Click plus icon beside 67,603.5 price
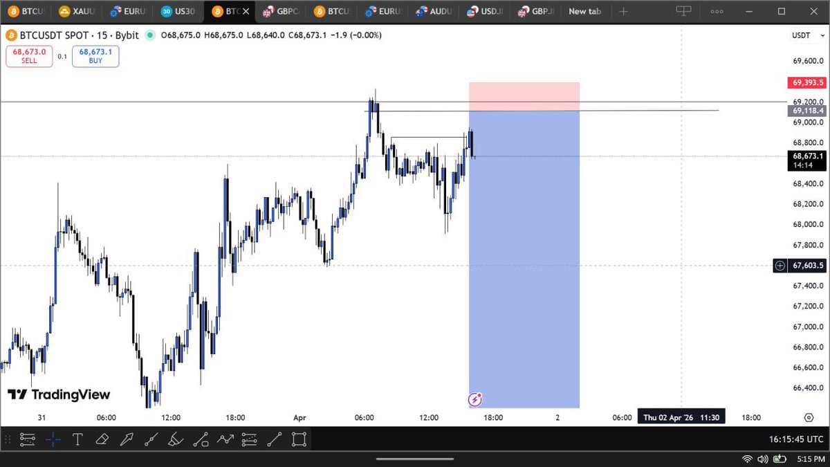This screenshot has height=467, width=830. (780, 265)
